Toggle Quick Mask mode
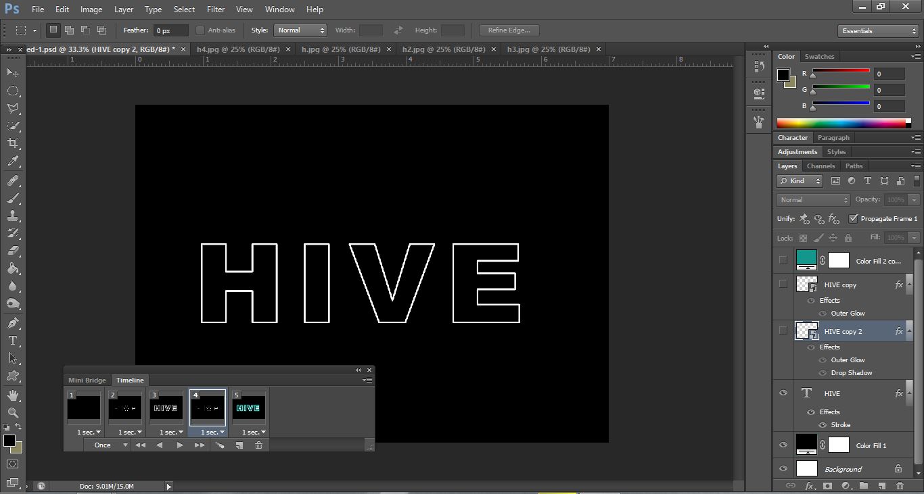The width and height of the screenshot is (924, 494). 13,464
